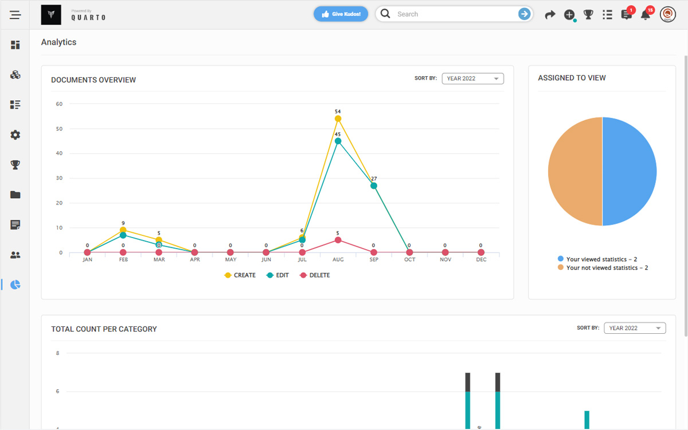Open the hamburger navigation menu
The height and width of the screenshot is (430, 688).
(x=15, y=15)
